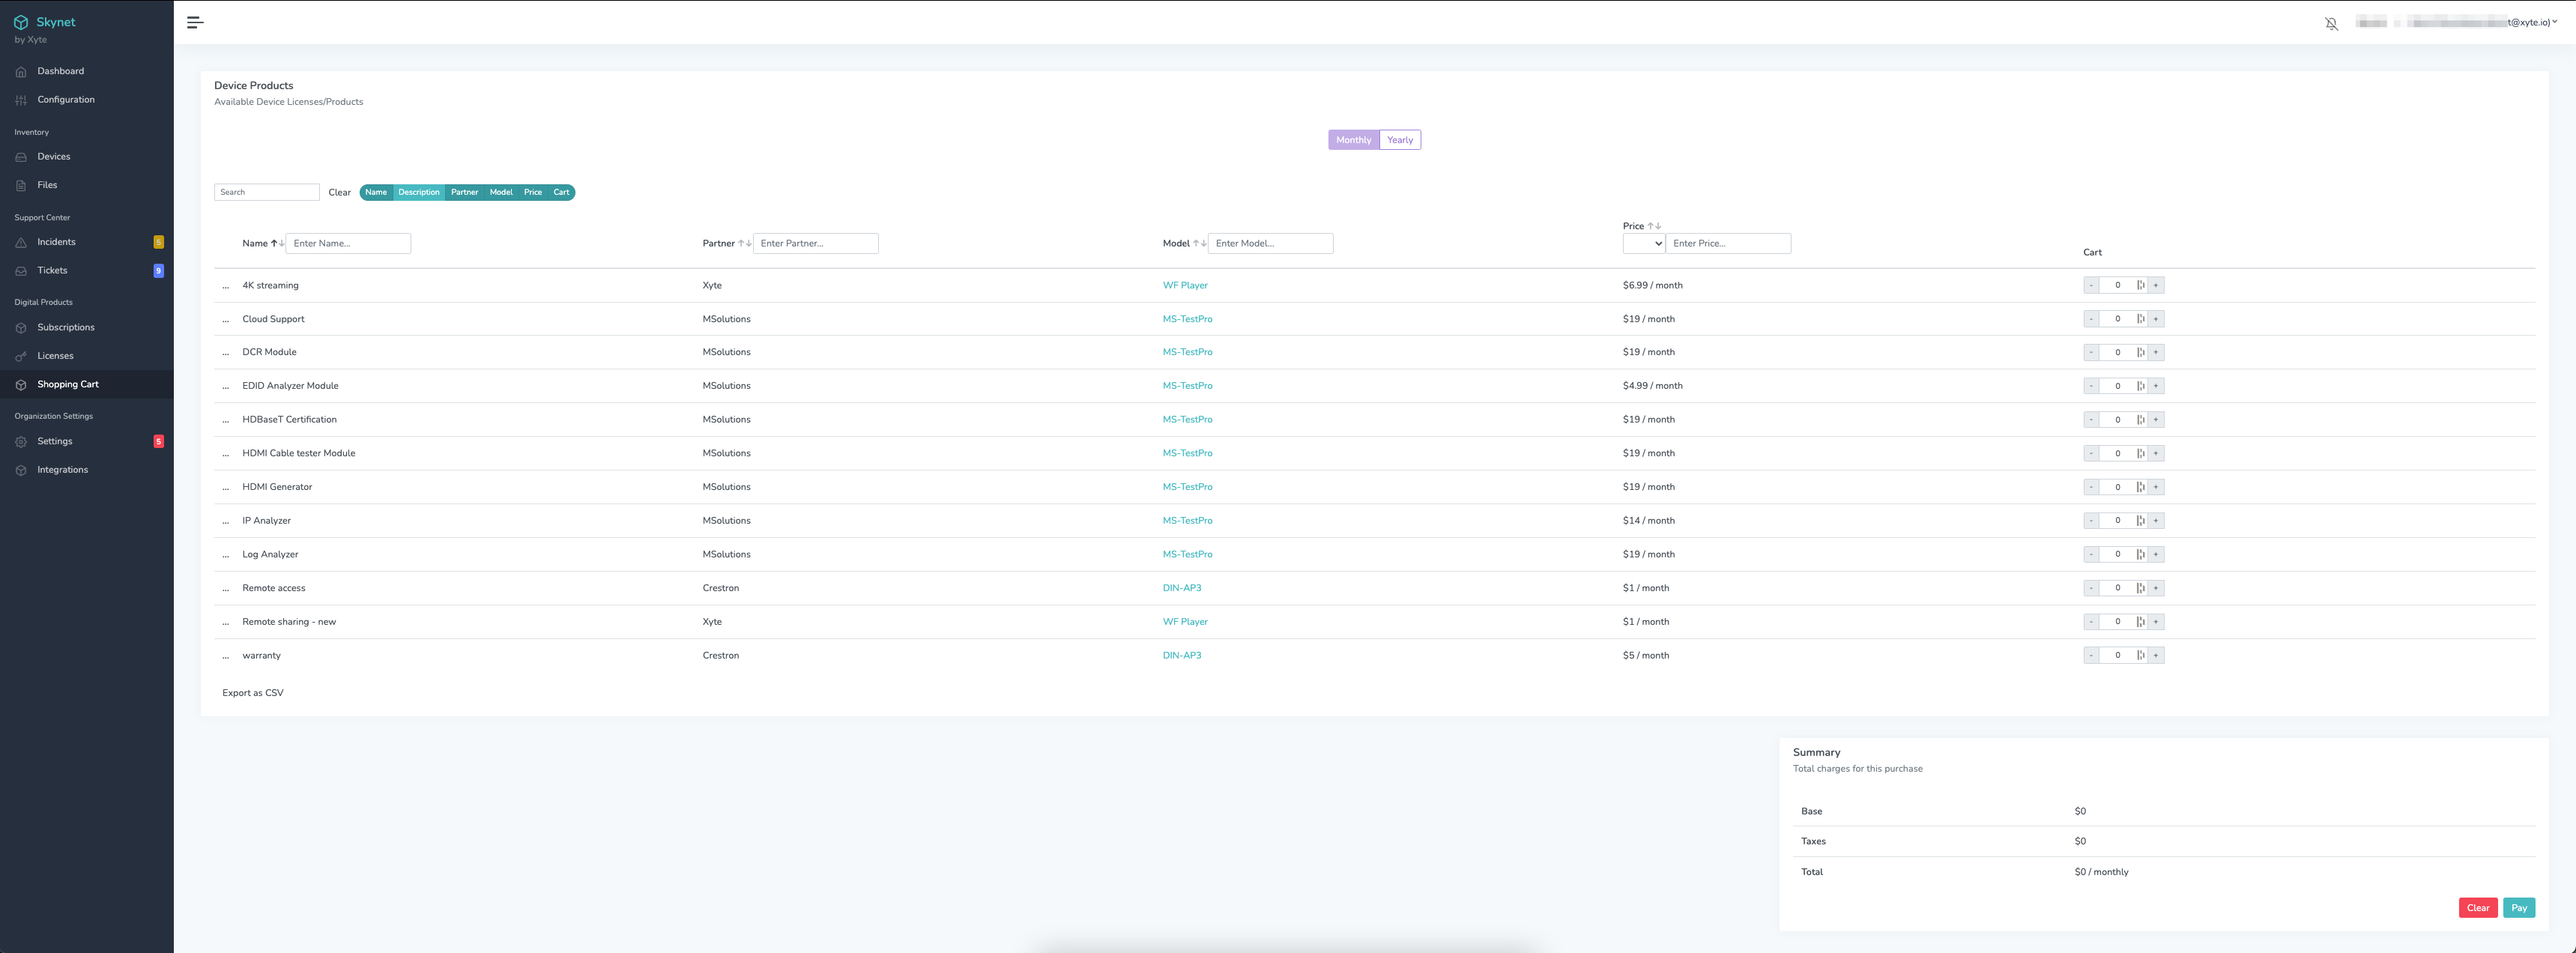Open Dashboard from the sidebar
The height and width of the screenshot is (953, 2576).
[x=60, y=71]
